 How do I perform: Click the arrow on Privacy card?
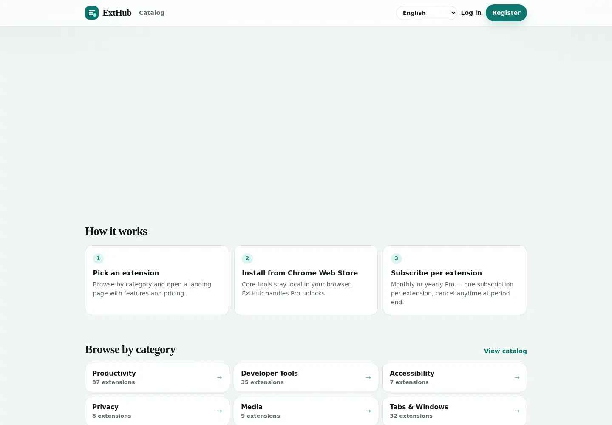point(219,411)
